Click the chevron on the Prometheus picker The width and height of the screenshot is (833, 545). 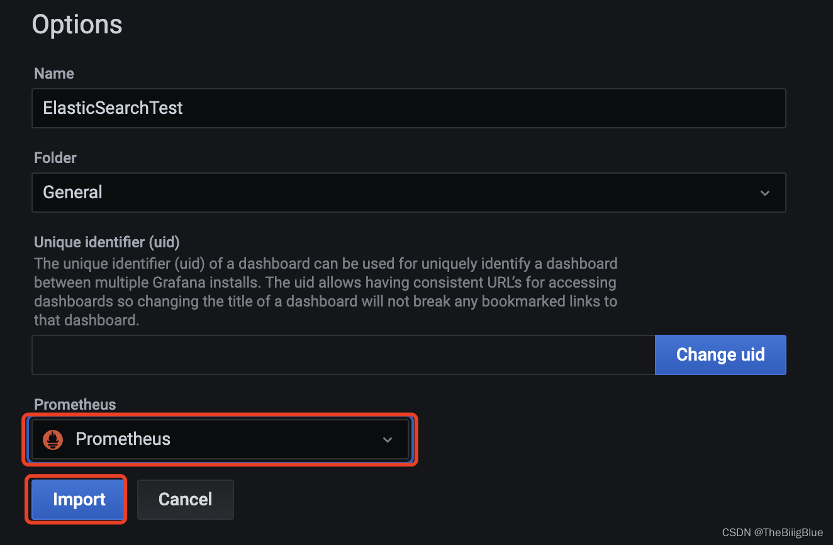pyautogui.click(x=388, y=439)
